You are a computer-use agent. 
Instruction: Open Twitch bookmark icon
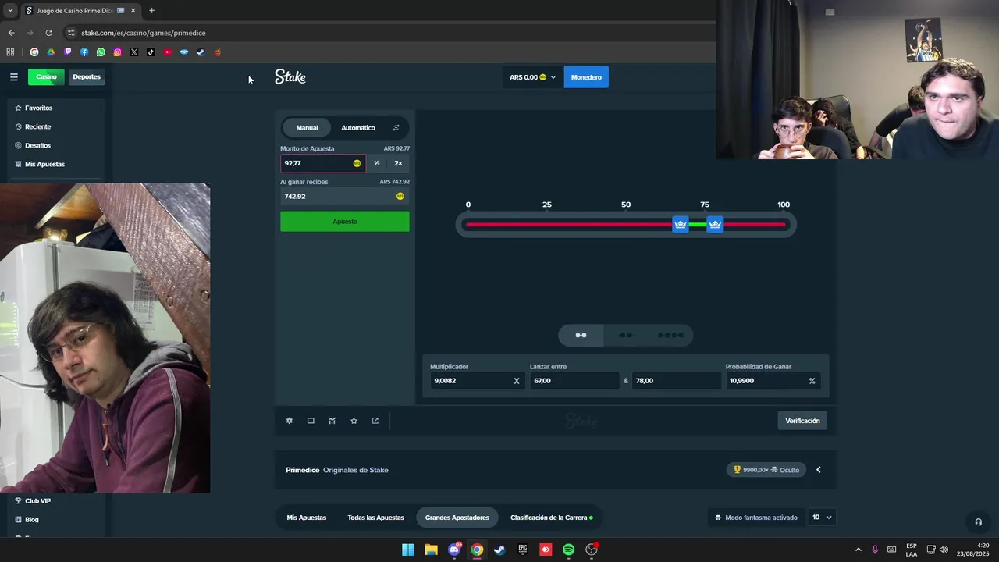coord(68,52)
